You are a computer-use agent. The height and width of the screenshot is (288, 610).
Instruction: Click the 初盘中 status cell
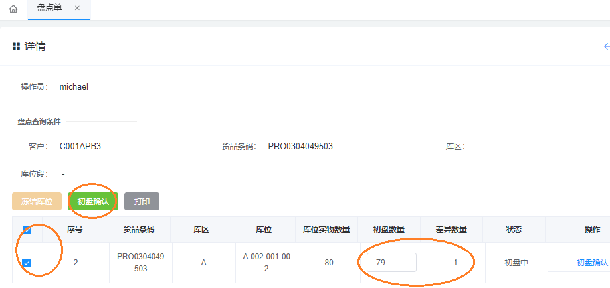click(514, 263)
